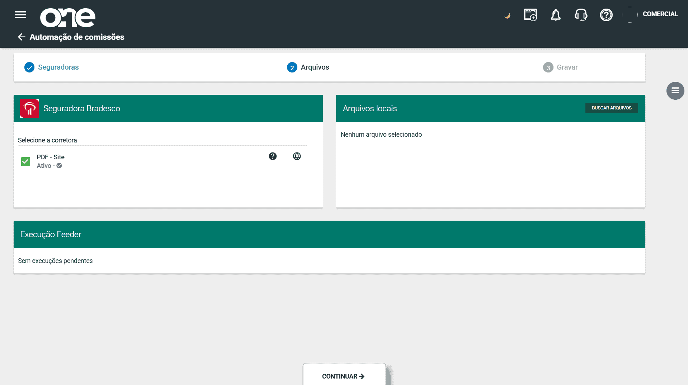The image size is (688, 385).
Task: Click the user avatar circle
Action: click(x=630, y=15)
